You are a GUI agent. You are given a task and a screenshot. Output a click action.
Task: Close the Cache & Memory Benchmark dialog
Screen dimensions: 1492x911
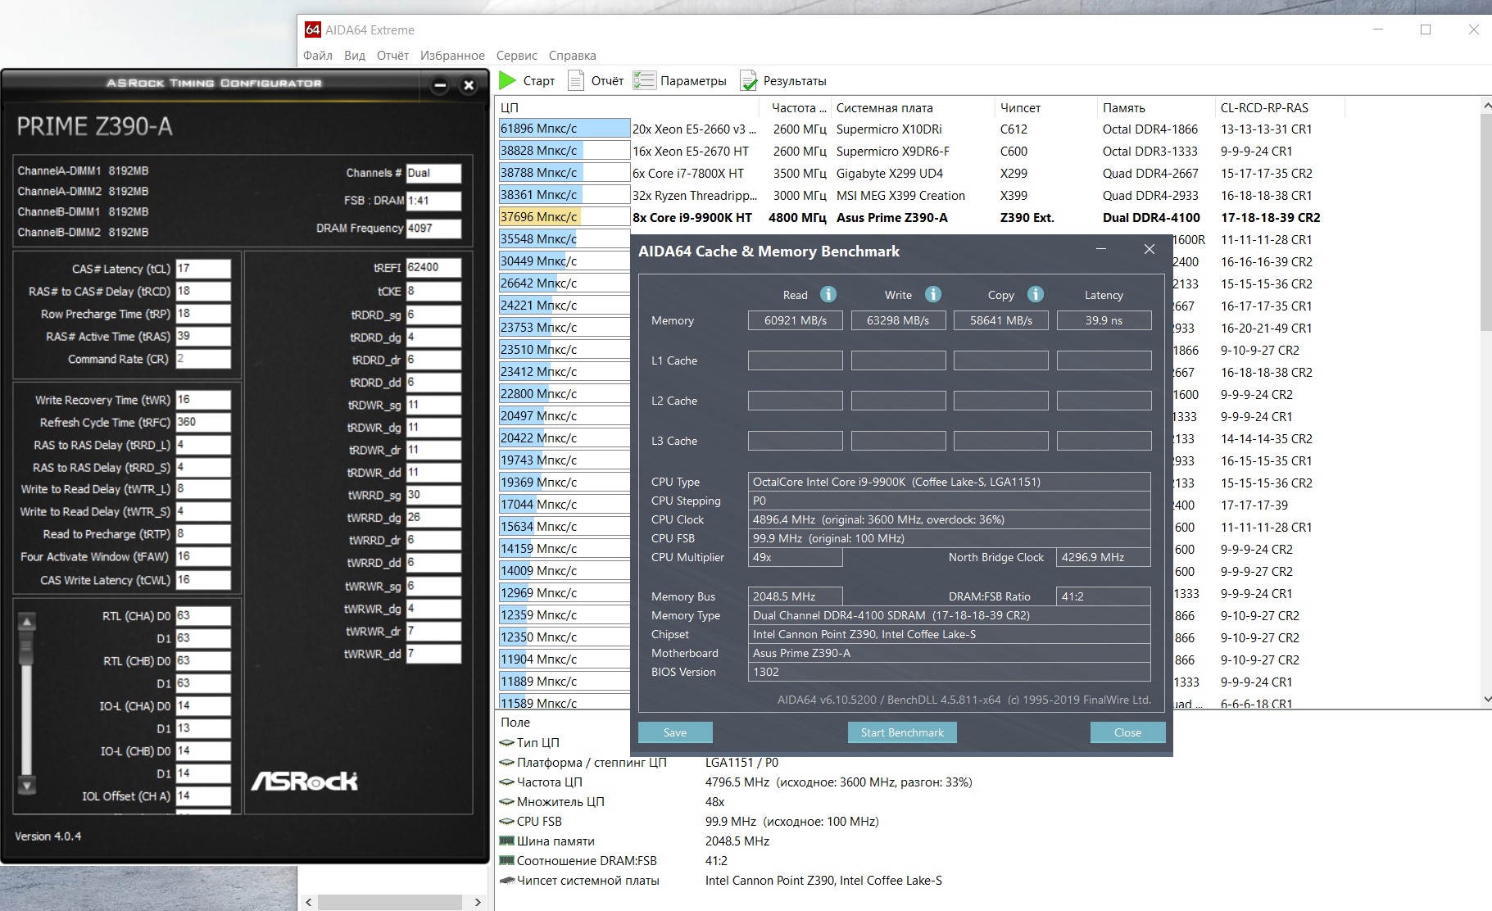tap(1149, 250)
